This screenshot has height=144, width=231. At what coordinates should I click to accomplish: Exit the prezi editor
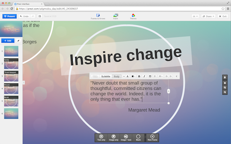223,16
